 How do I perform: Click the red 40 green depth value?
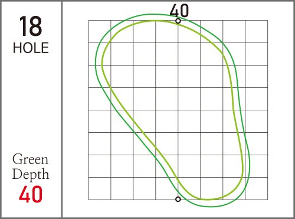(31, 194)
